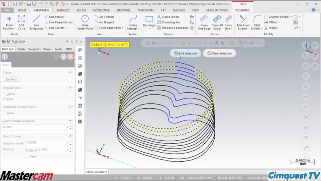Screen dimensions: 321x181
Task: Choose the Curve Slice tool
Action: 228,23
